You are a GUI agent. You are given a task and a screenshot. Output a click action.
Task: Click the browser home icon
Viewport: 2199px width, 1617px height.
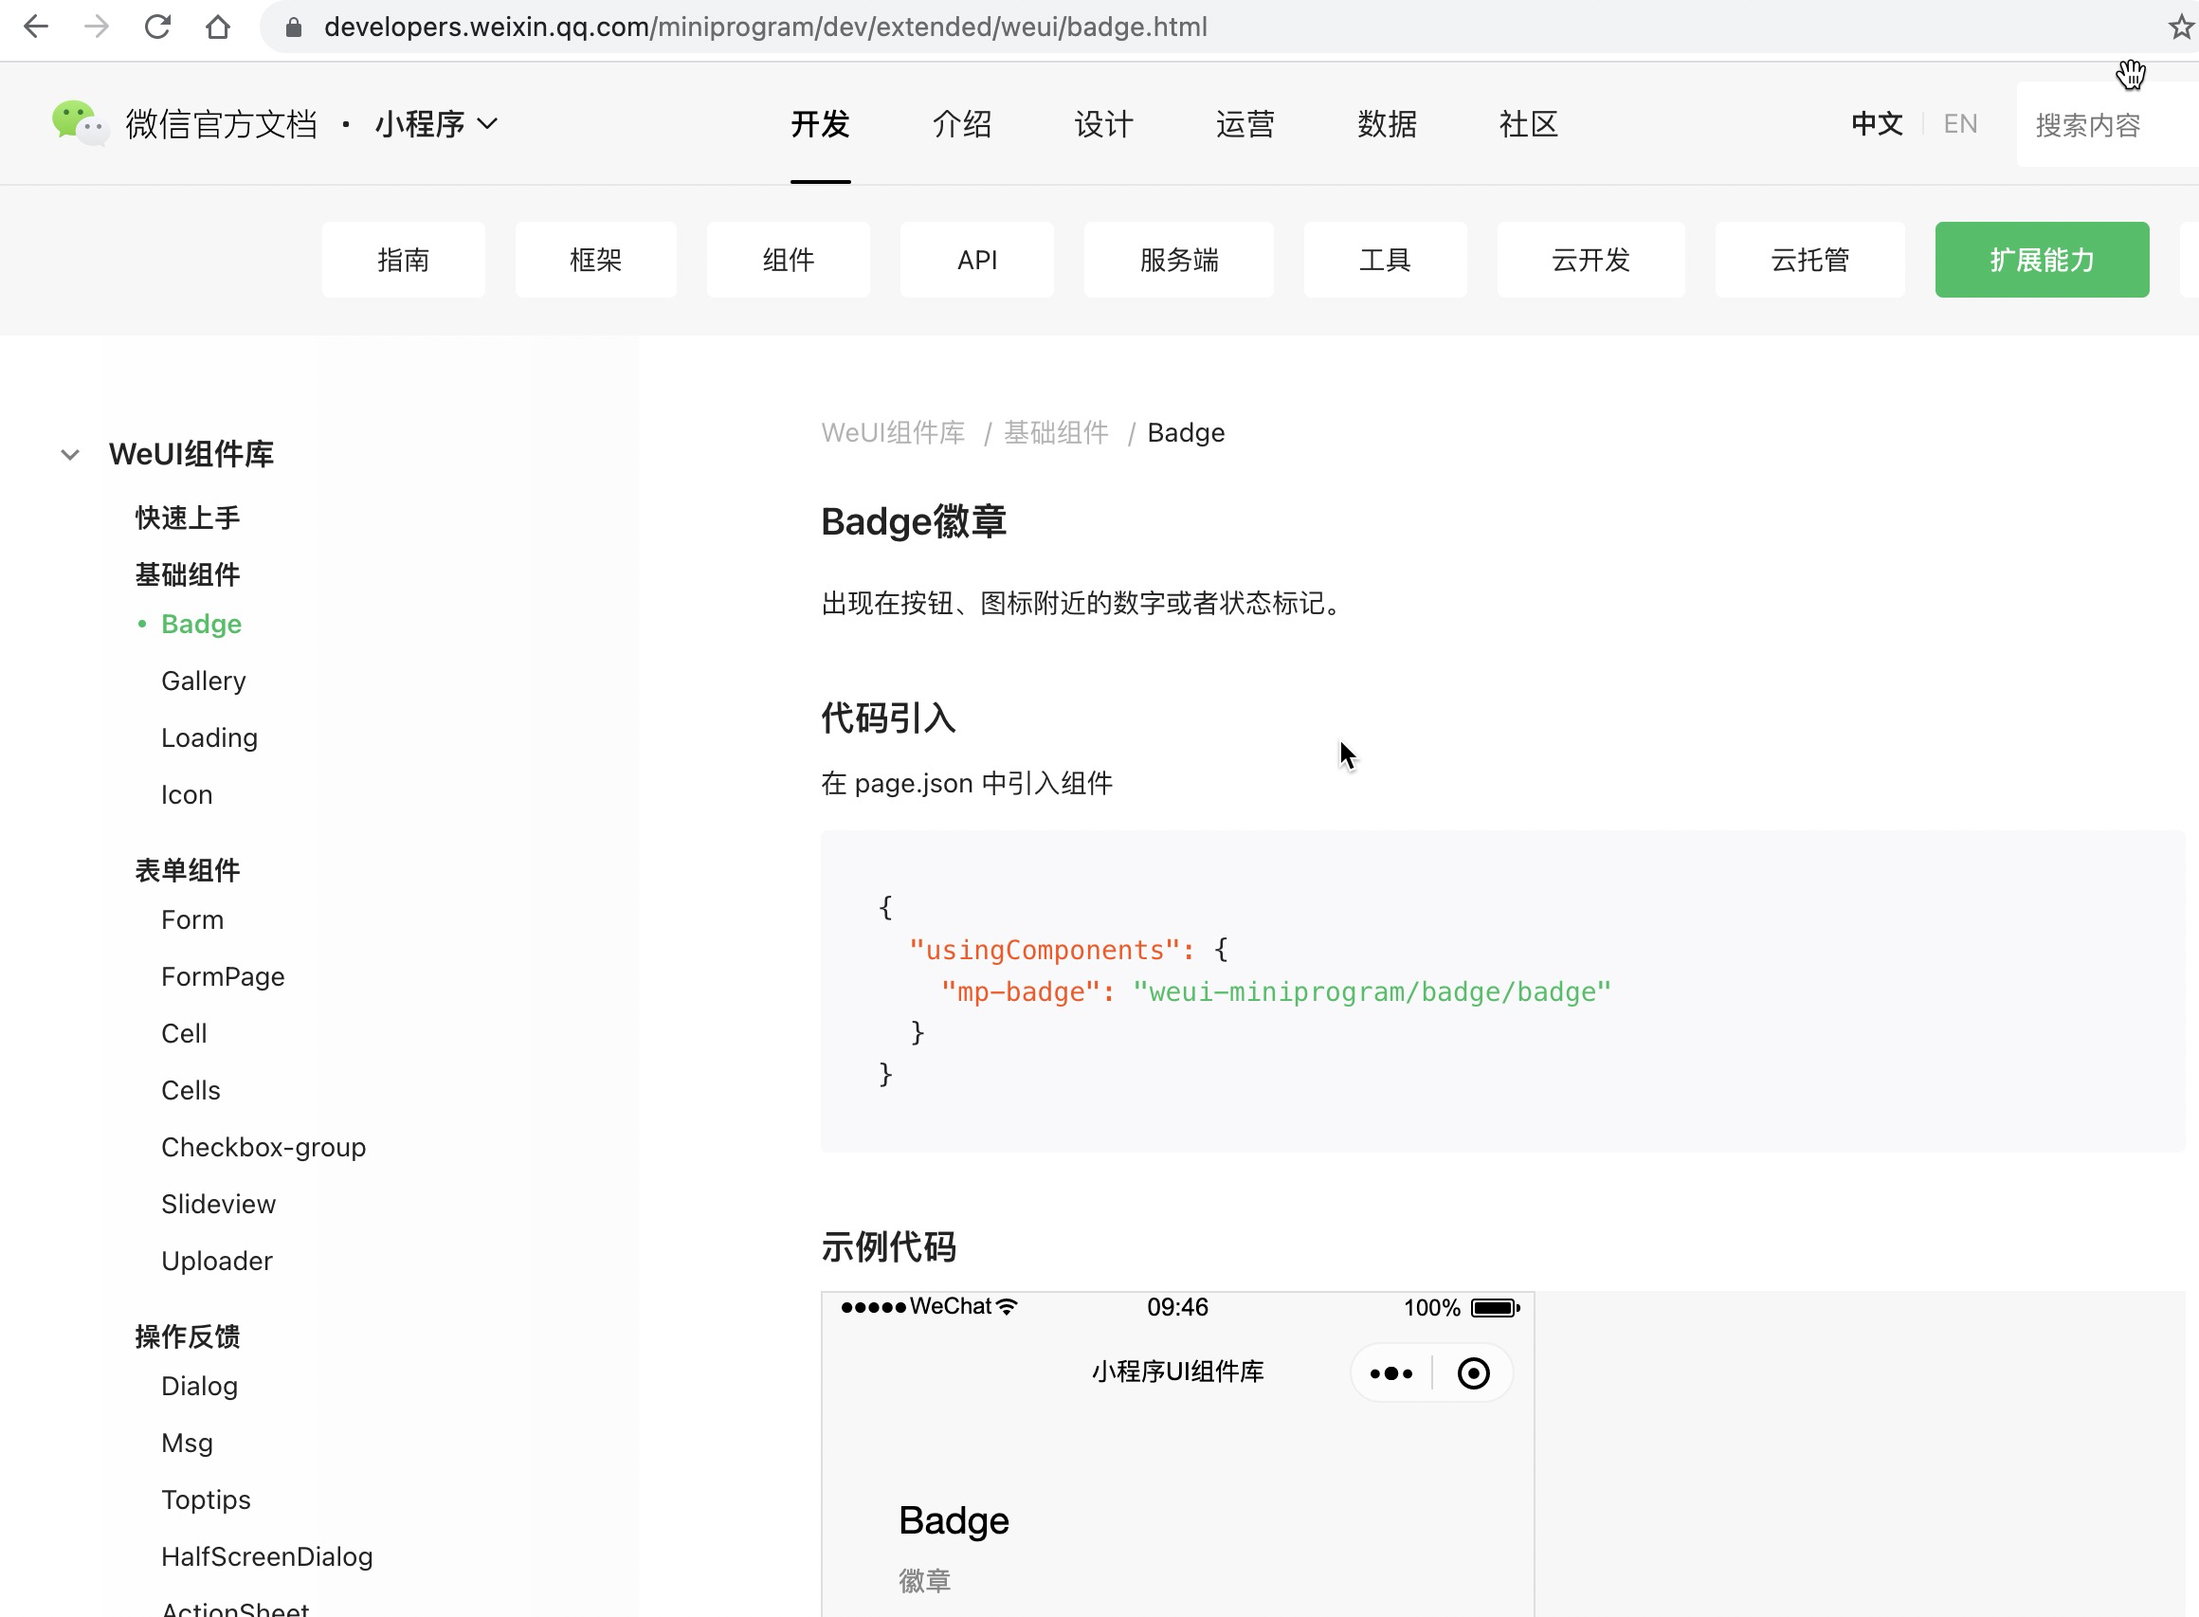(x=217, y=27)
